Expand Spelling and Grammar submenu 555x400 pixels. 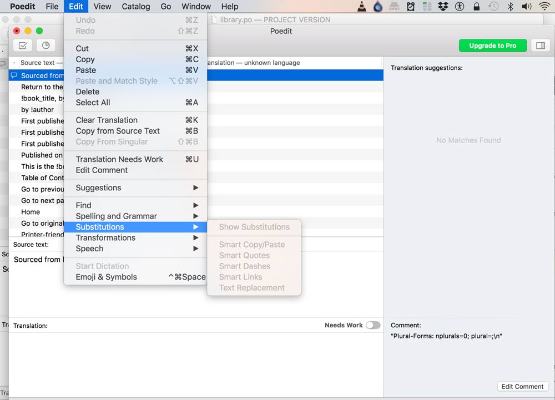(135, 216)
